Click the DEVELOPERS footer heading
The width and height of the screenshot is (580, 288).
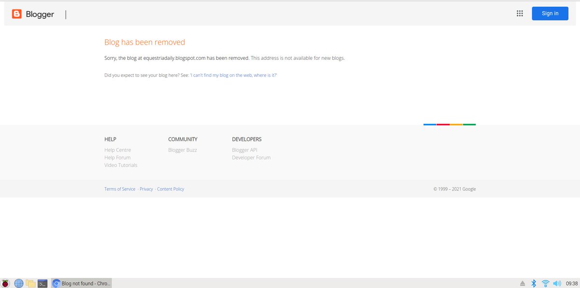tap(246, 139)
